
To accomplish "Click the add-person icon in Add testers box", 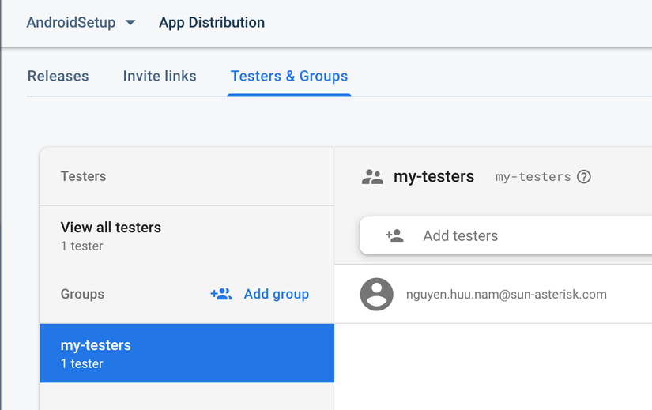I will (x=394, y=235).
